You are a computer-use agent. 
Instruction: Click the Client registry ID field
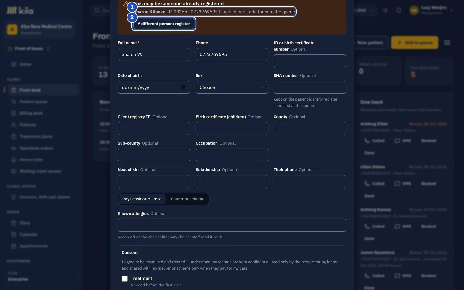(154, 129)
